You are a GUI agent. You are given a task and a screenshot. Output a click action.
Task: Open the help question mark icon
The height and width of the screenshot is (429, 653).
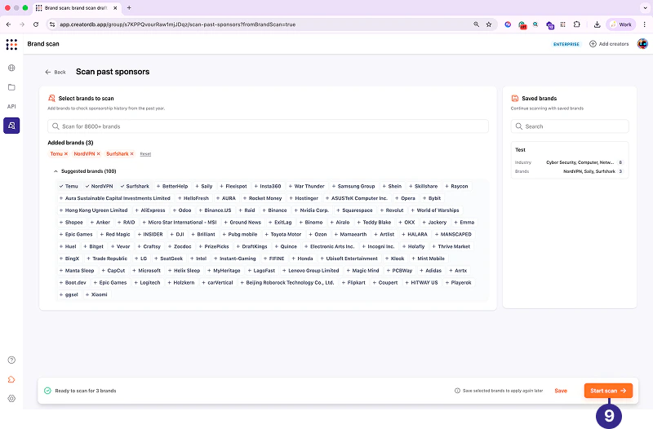tap(11, 360)
